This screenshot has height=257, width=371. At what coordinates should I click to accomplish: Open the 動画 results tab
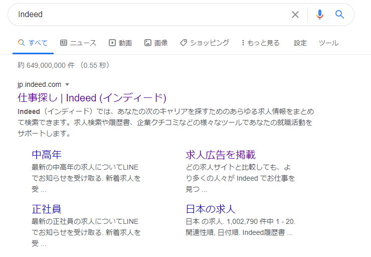[x=120, y=43]
